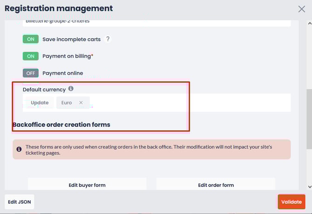
Task: Click the Backoffice order creation forms heading
Action: pyautogui.click(x=61, y=125)
